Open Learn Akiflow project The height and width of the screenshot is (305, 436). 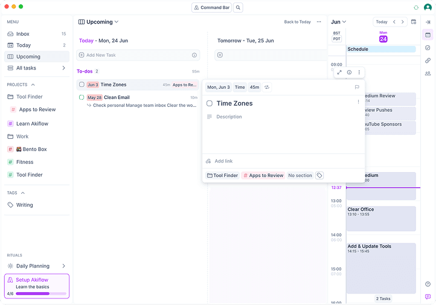coord(37,124)
